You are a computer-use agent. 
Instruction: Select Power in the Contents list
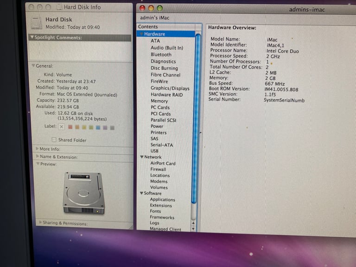pyautogui.click(x=157, y=126)
